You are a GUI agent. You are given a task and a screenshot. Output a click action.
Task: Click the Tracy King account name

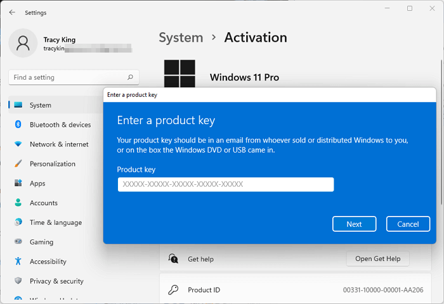[60, 40]
